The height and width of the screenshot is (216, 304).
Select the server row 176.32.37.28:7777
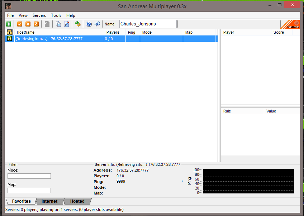tap(111, 39)
